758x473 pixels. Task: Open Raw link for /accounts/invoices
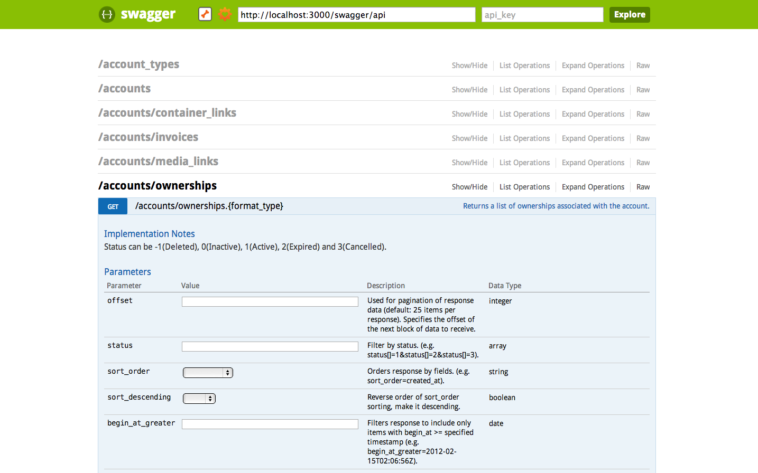643,138
